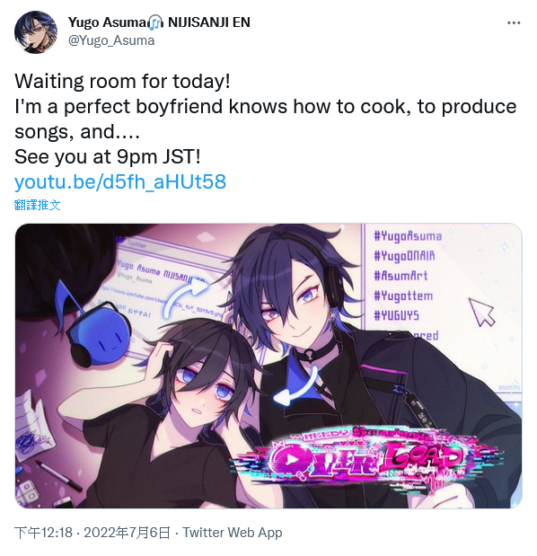The image size is (537, 556).
Task: Click the Twitter Web App source label
Action: coord(233,533)
